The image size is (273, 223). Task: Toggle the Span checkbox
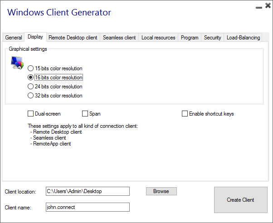coord(85,114)
